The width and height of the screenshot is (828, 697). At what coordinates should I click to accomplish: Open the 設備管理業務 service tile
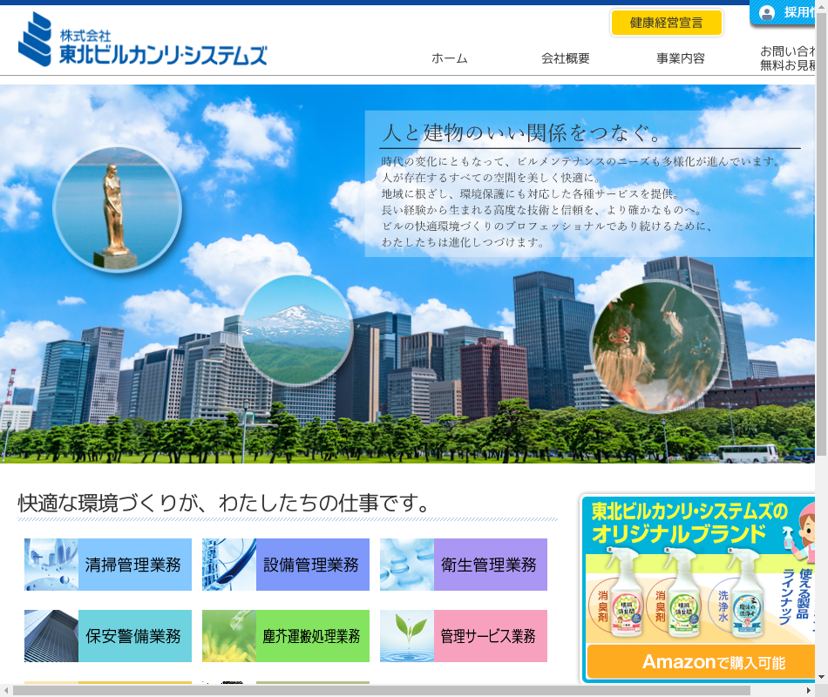coord(286,565)
